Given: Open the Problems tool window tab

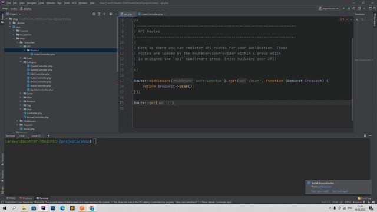Looking at the screenshot, I should click(26, 198).
